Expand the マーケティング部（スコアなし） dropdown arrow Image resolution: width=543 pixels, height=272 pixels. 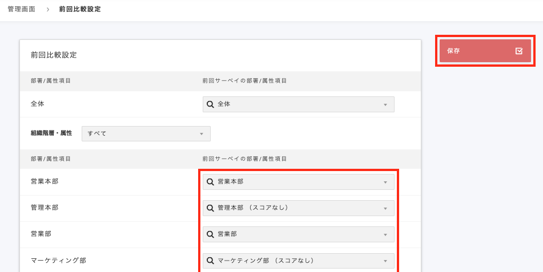tap(385, 261)
